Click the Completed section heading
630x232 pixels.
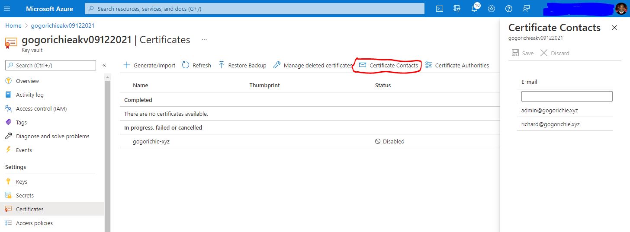138,100
